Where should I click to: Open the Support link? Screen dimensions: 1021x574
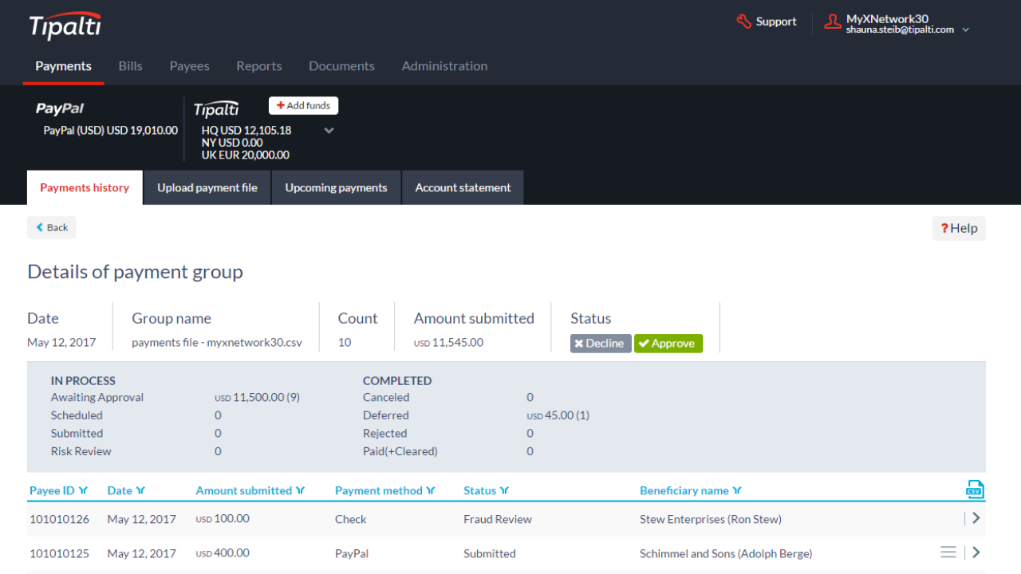(x=767, y=22)
